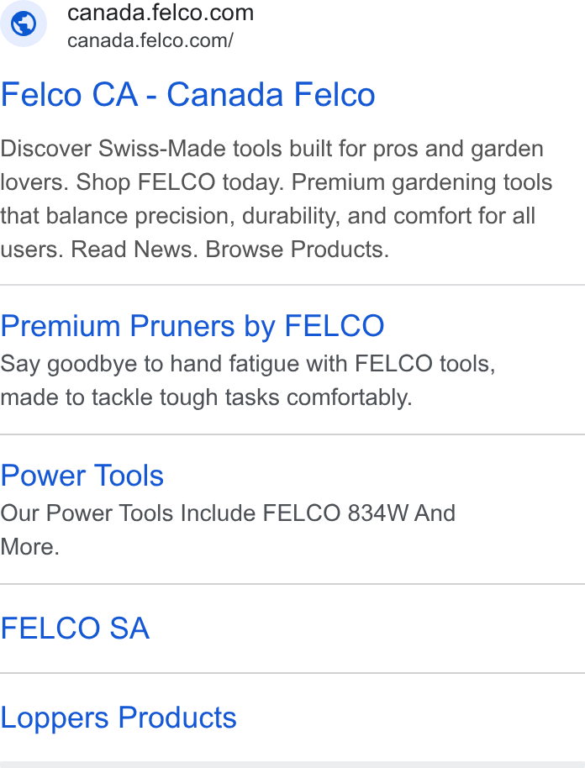Open the Loppers Products sitelink
The width and height of the screenshot is (585, 768).
click(118, 718)
